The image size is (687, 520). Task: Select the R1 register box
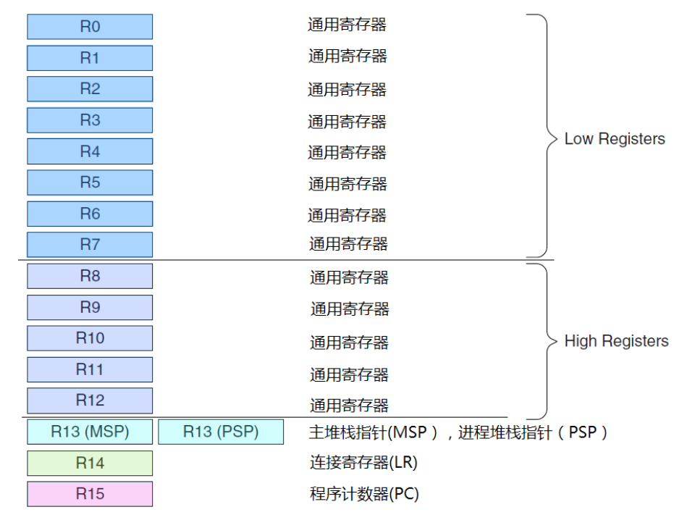click(x=90, y=58)
